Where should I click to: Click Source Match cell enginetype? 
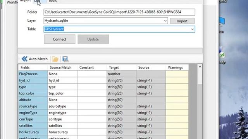62,113
